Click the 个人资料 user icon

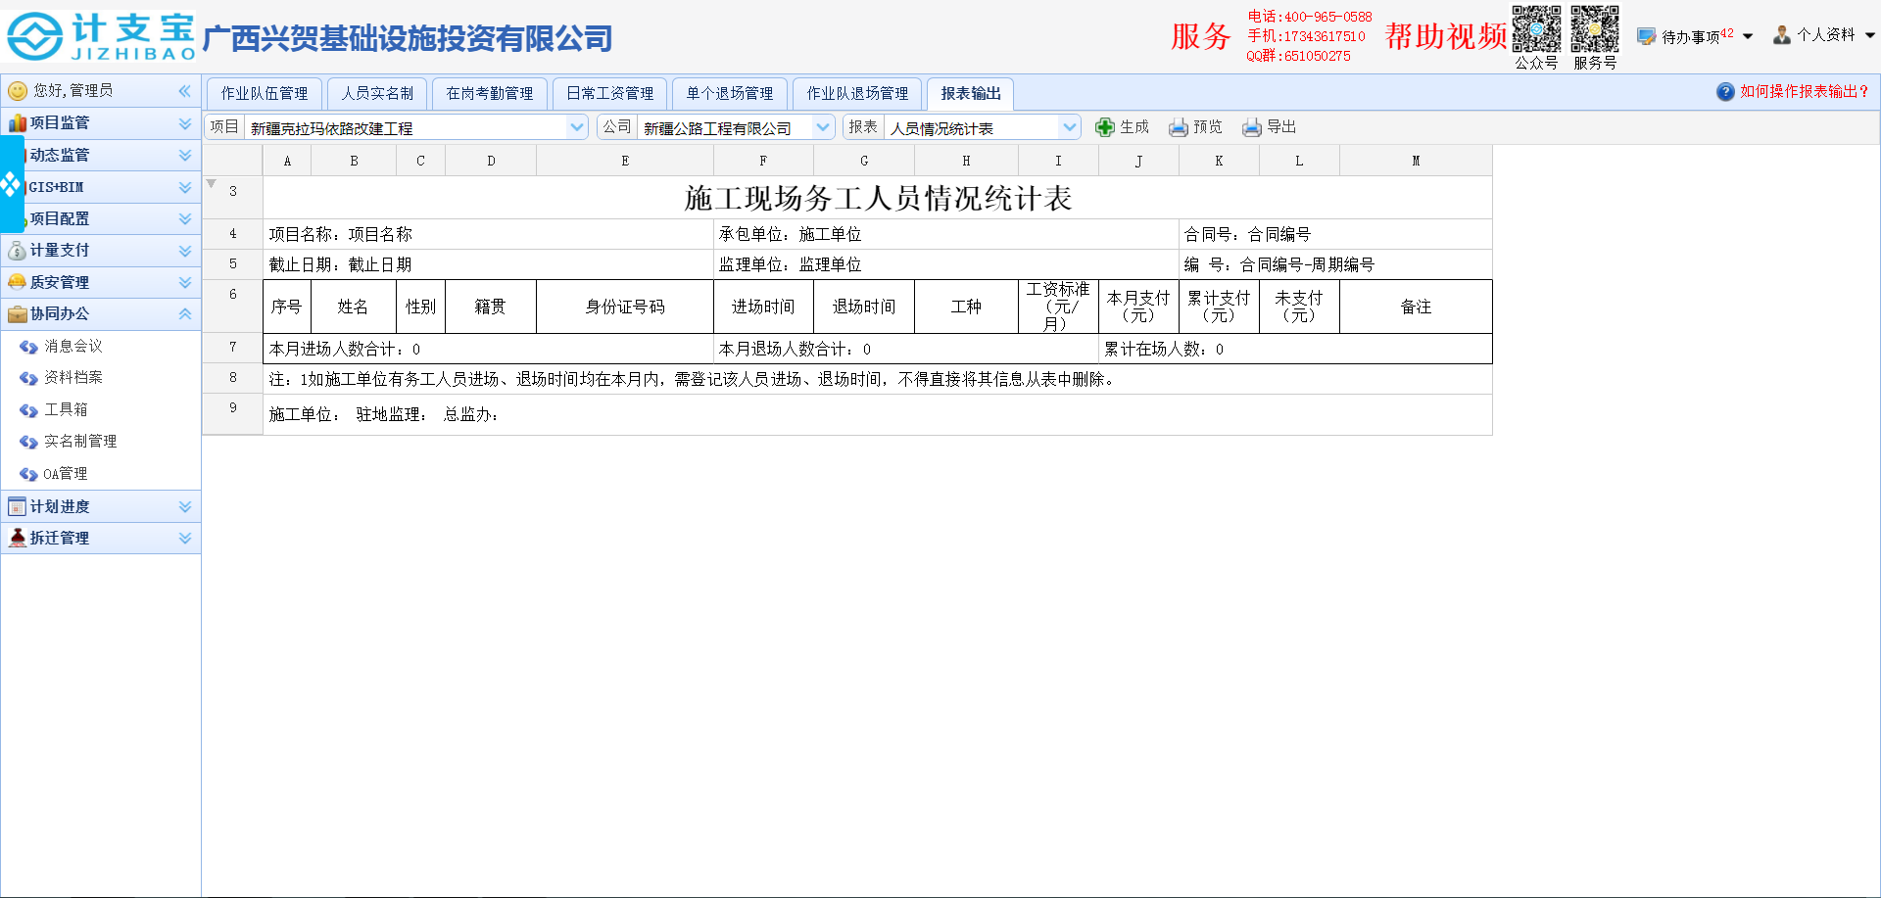(x=1782, y=35)
